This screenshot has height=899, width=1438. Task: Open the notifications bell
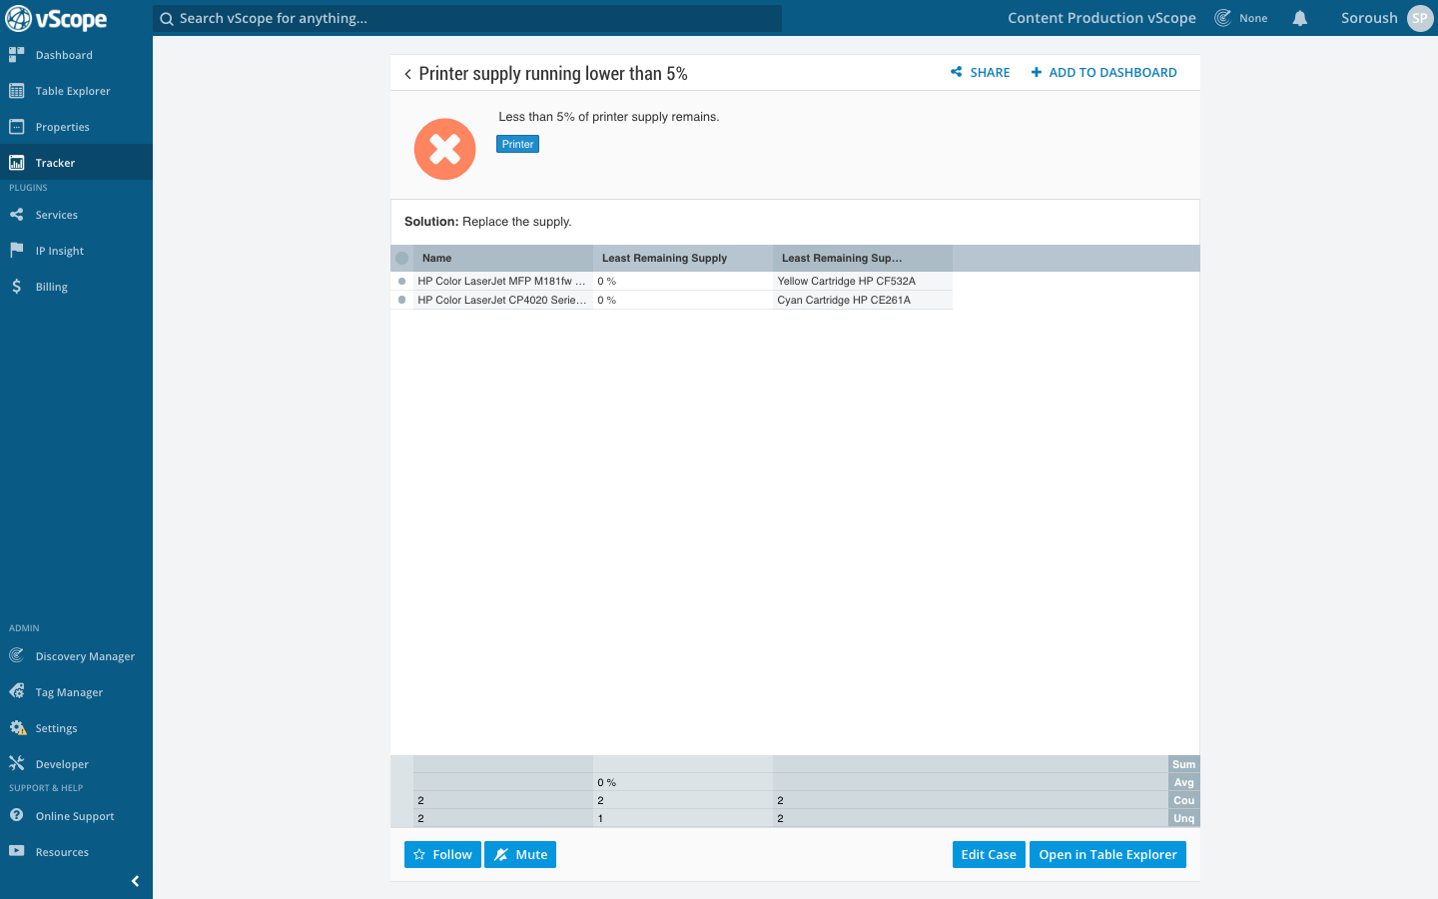1300,18
